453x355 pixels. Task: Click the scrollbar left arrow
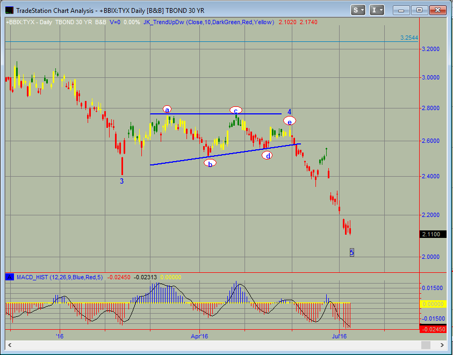point(9,345)
